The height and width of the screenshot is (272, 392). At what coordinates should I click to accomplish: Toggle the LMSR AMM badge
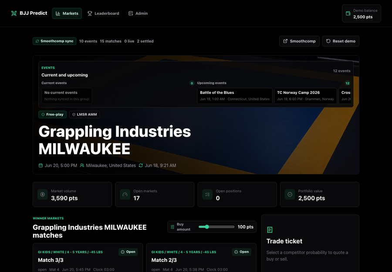coord(84,114)
